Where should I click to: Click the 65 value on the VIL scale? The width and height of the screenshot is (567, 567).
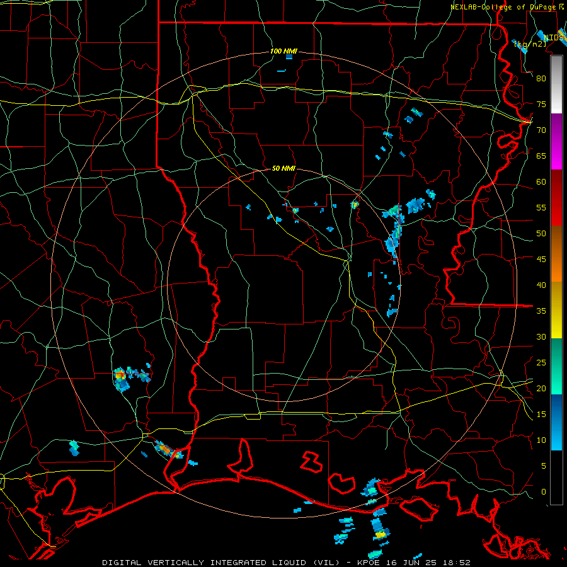tap(541, 156)
